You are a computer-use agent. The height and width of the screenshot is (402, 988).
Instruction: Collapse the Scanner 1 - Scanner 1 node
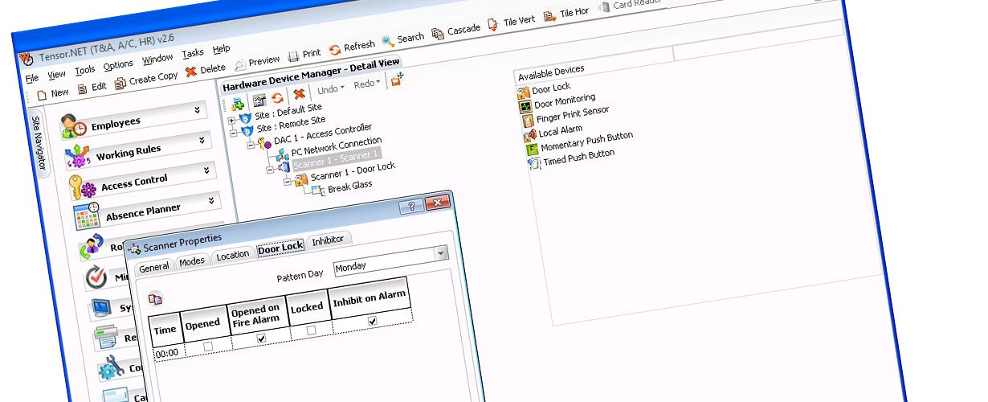pos(269,169)
